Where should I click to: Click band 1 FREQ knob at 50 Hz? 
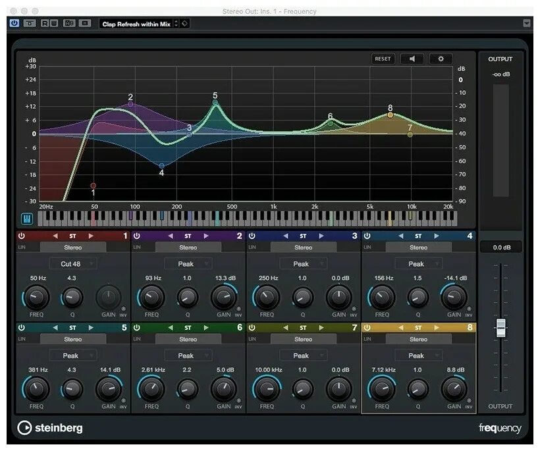click(36, 297)
